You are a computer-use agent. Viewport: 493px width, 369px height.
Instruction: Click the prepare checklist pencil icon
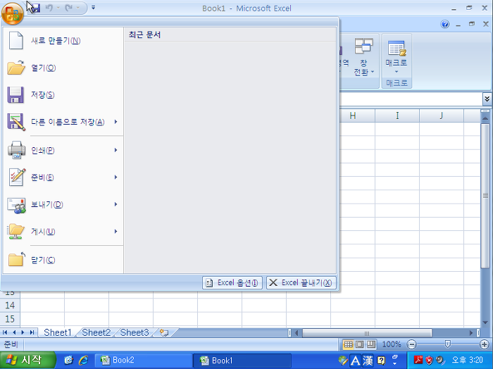[17, 177]
